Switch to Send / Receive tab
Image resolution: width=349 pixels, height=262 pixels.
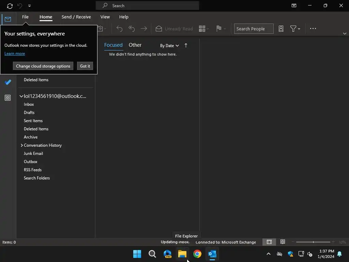[x=76, y=17]
